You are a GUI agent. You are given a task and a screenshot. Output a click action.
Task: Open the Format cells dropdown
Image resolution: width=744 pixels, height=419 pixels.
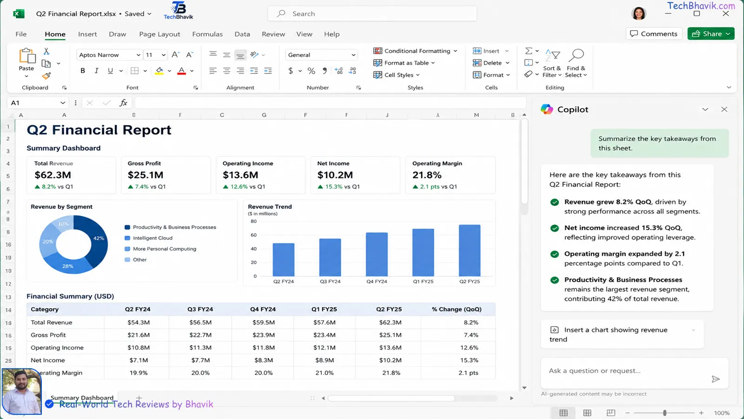(x=492, y=75)
